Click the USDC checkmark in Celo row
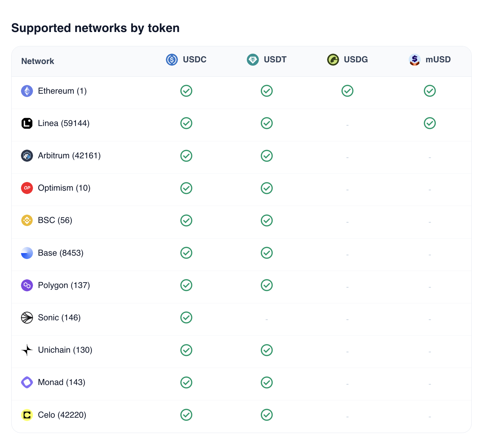The height and width of the screenshot is (440, 485). (186, 415)
